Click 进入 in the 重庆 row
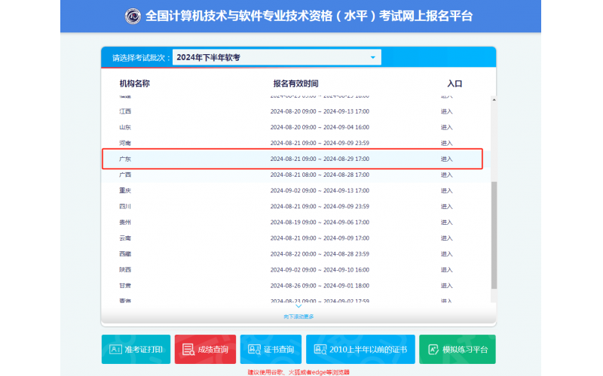603x376 pixels. click(446, 191)
